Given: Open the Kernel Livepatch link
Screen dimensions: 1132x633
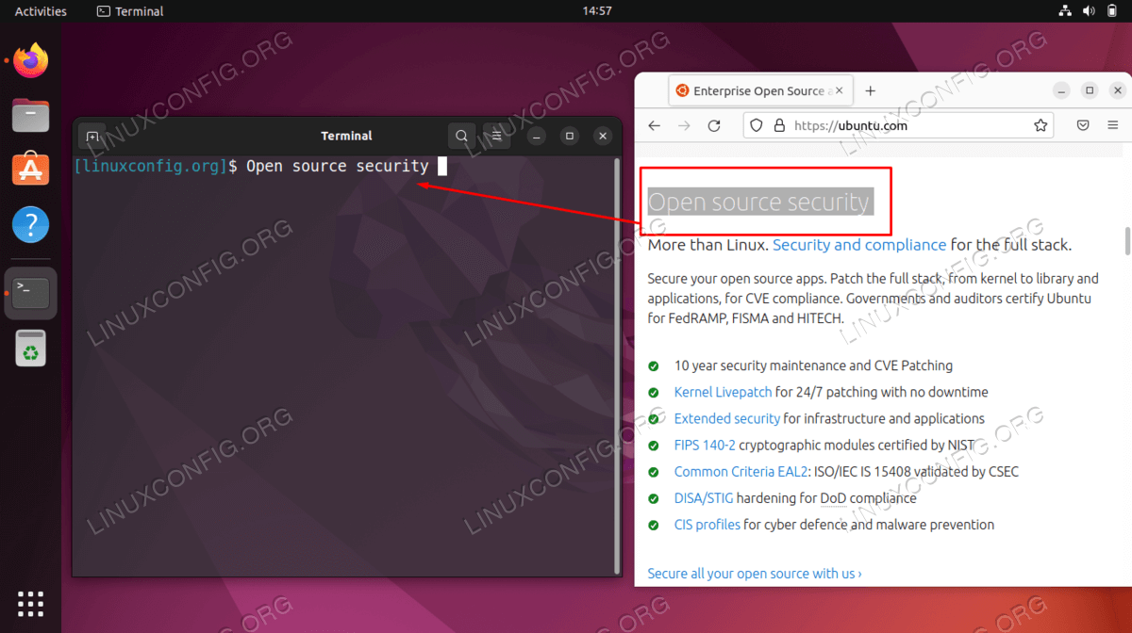Looking at the screenshot, I should pos(723,392).
